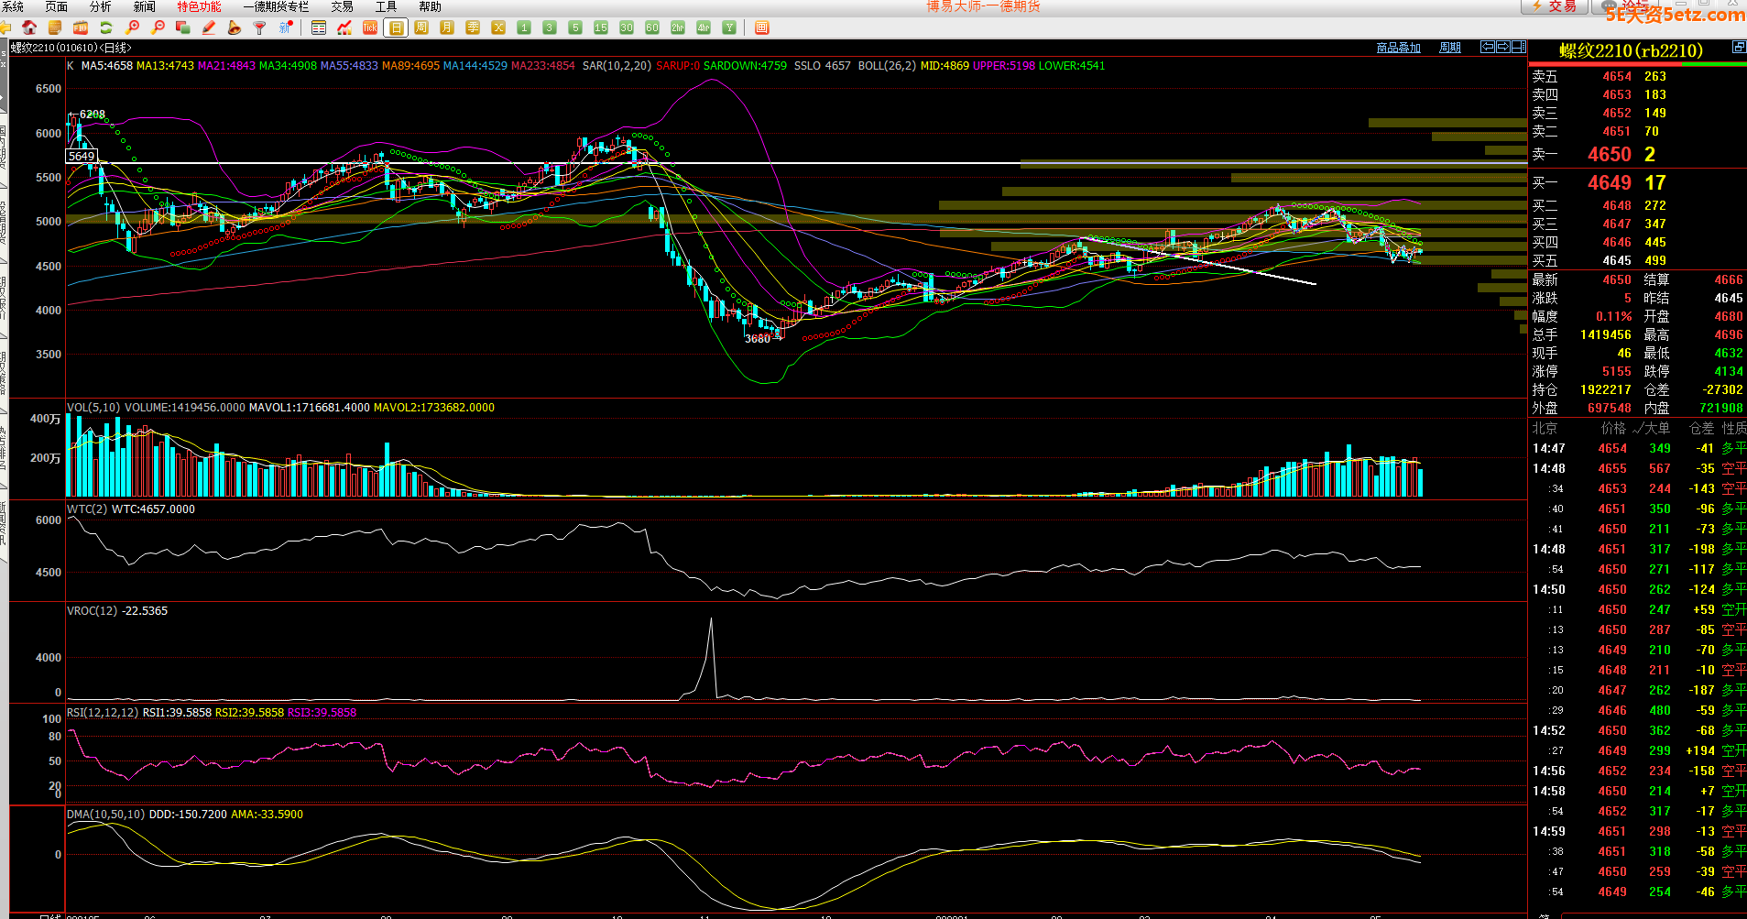Open the 页面 menu
Screen dimensions: 1747x919
click(57, 6)
